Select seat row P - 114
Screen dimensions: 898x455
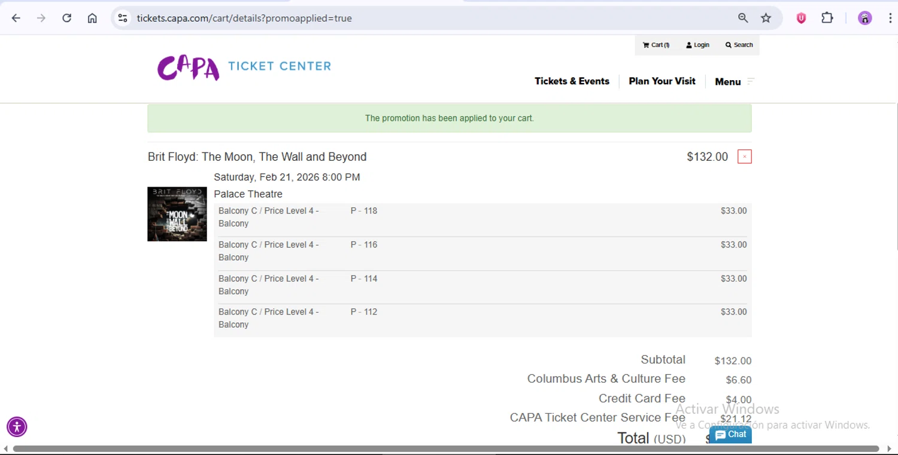coord(483,285)
